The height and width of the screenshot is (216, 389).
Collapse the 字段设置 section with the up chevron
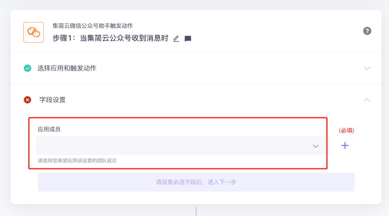[367, 100]
